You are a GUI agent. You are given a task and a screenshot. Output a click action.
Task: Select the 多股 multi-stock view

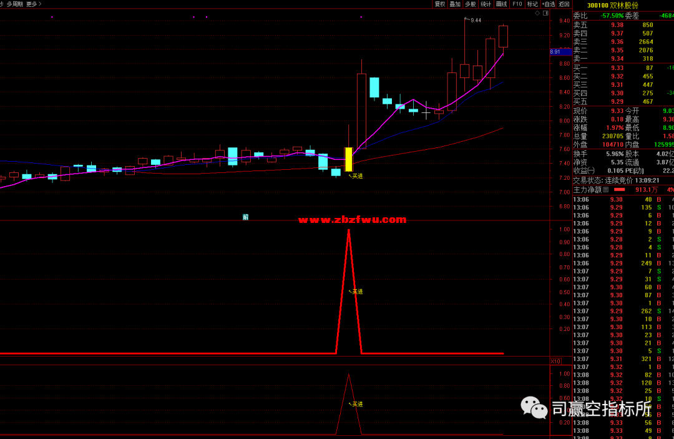pyautogui.click(x=471, y=4)
